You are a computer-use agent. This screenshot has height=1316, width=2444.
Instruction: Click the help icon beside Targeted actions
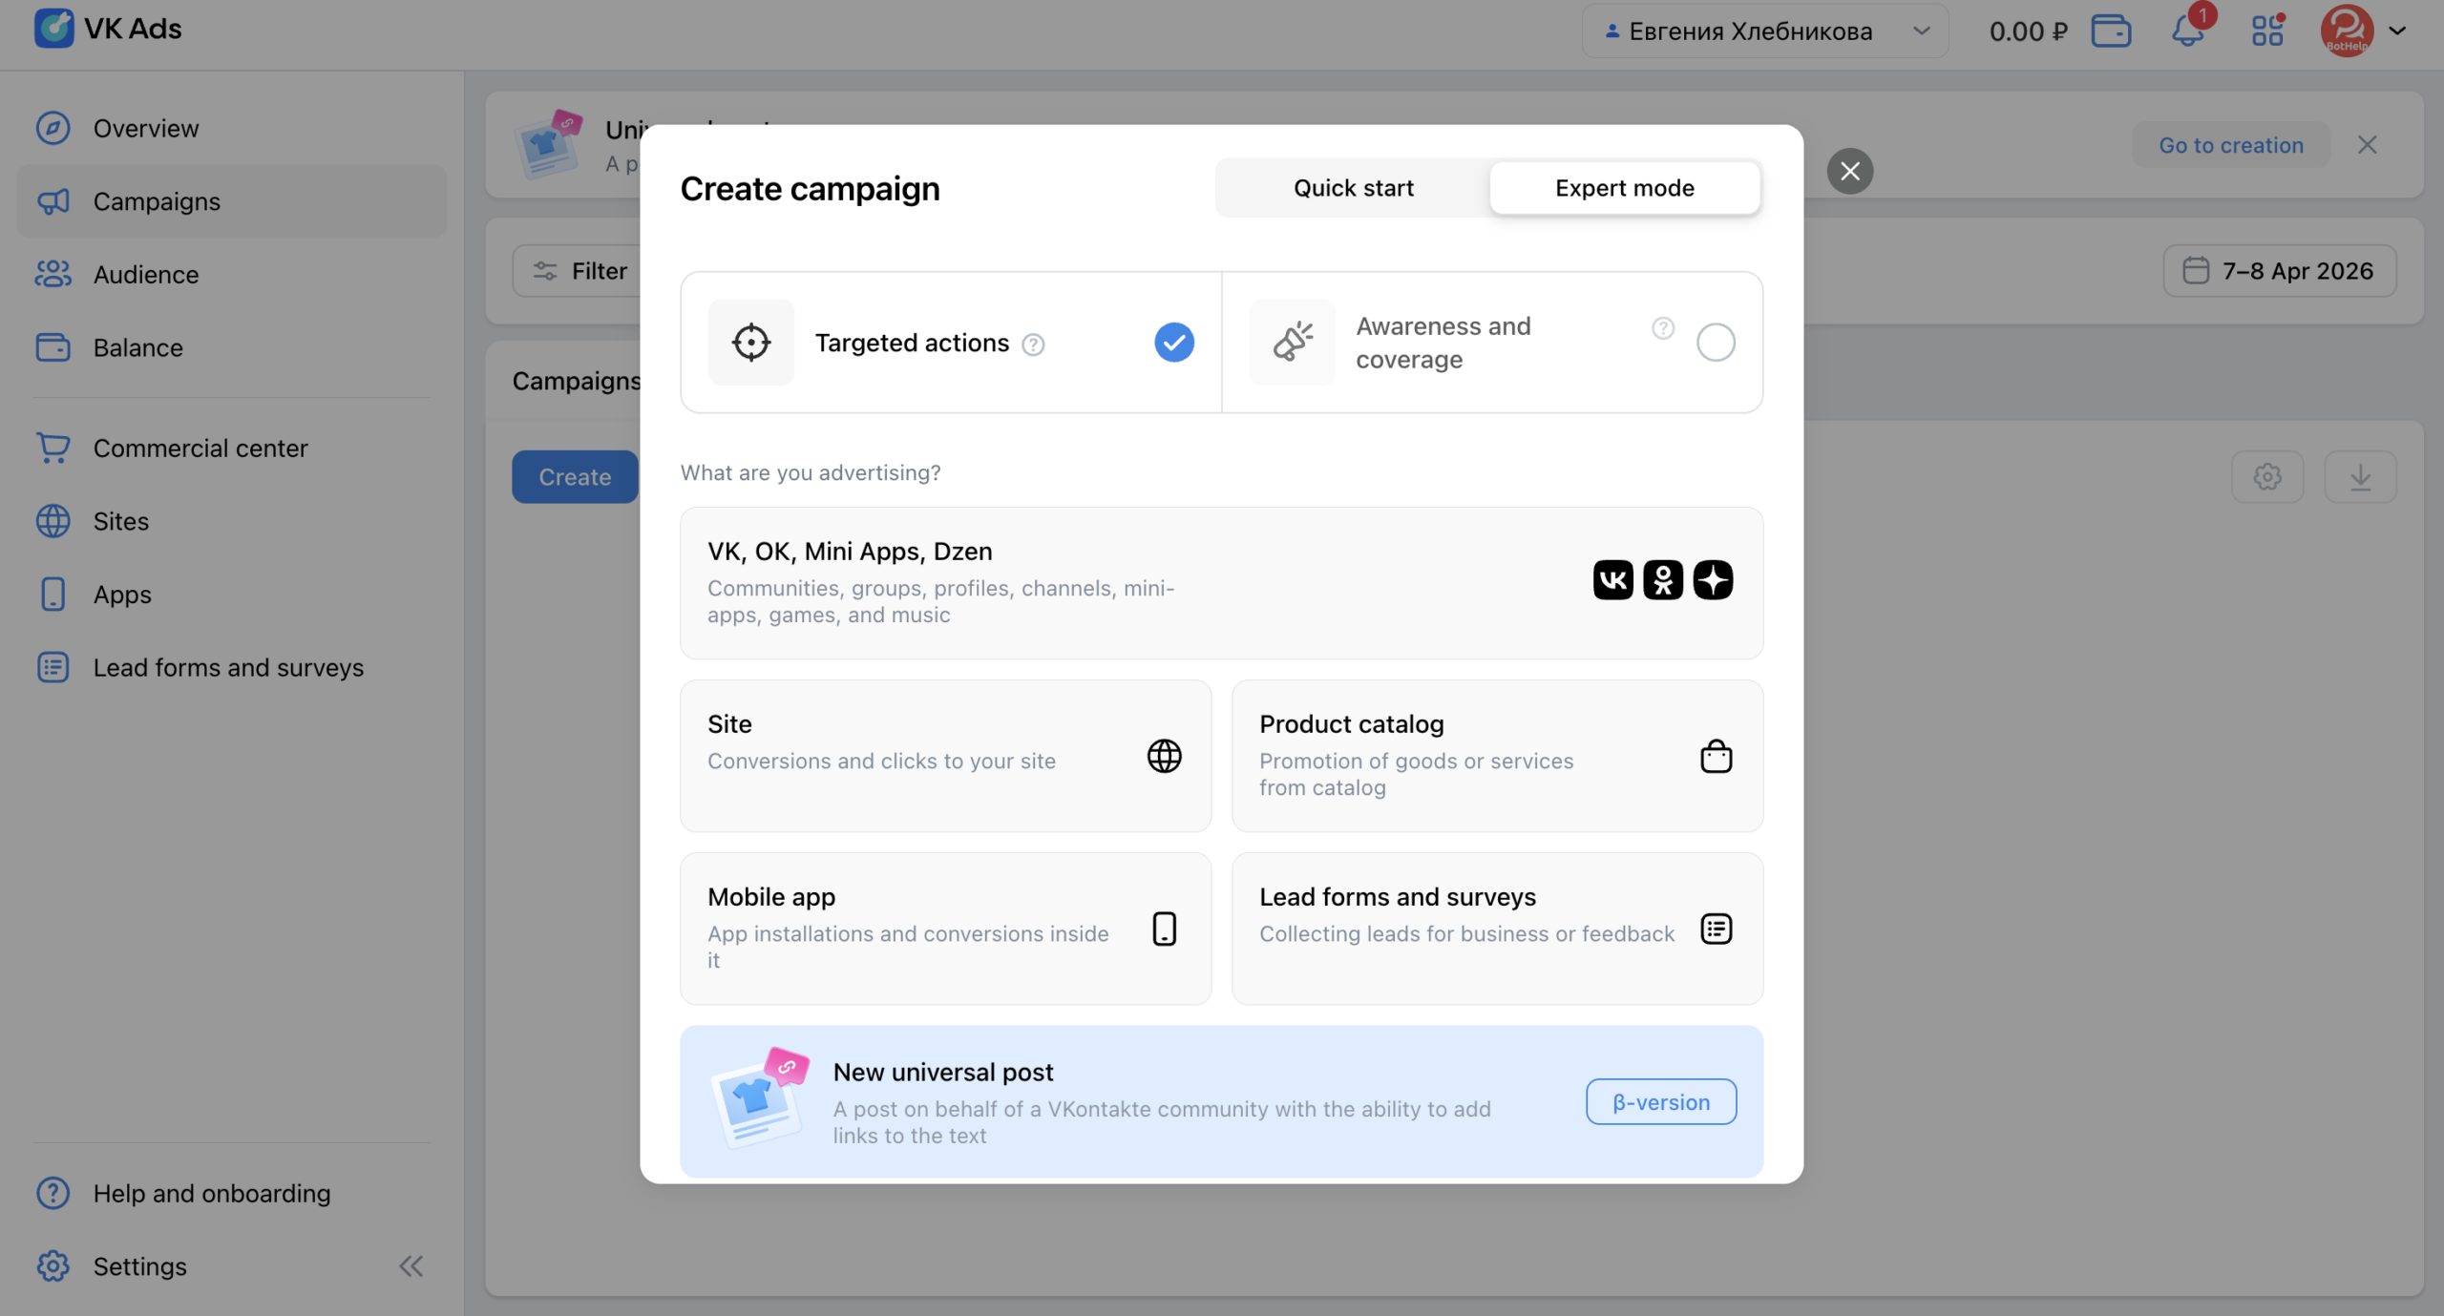click(x=1033, y=345)
